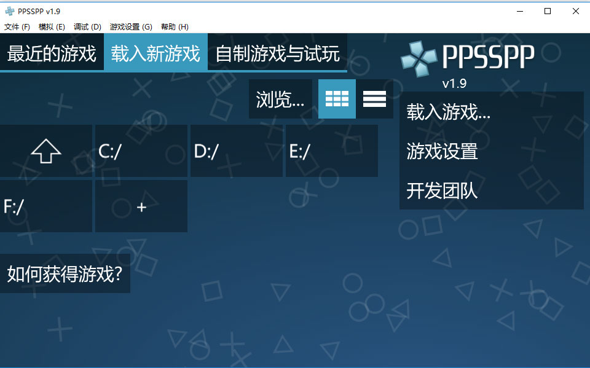Minimize the PPSSPP window
The image size is (590, 368).
[x=520, y=11]
